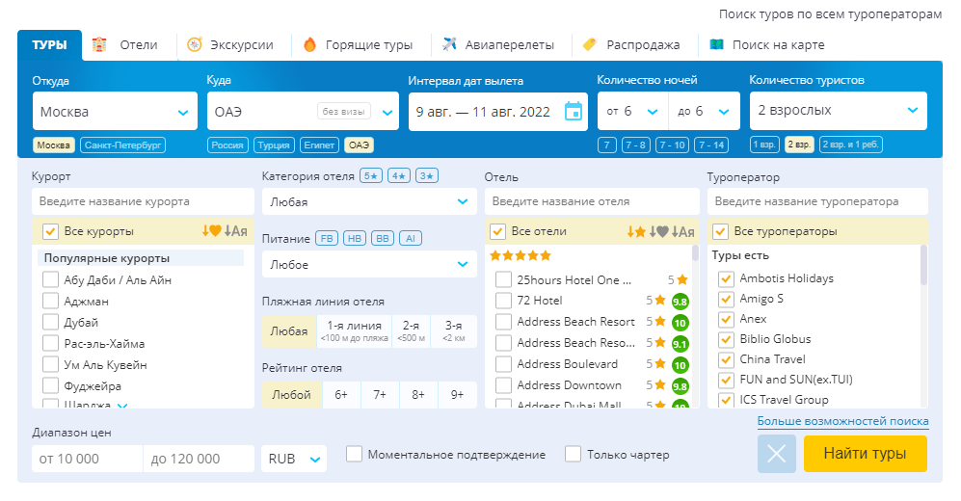The height and width of the screenshot is (501, 961).
Task: Click the Найти туры button
Action: click(865, 453)
